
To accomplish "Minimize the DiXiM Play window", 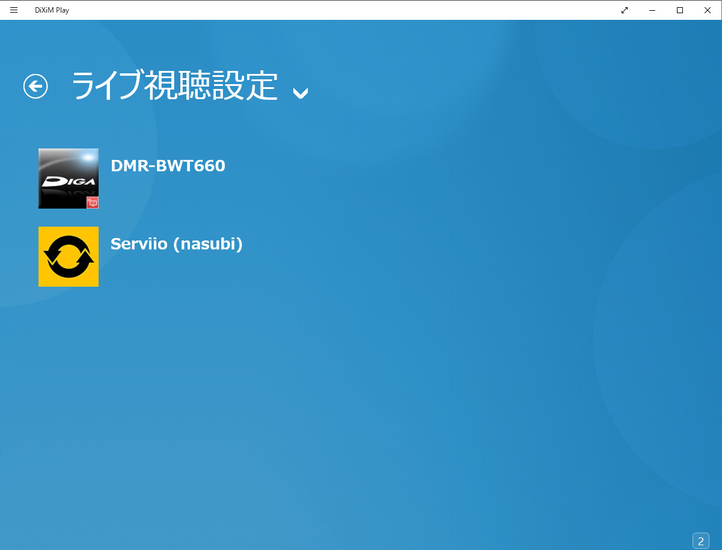I will (652, 10).
